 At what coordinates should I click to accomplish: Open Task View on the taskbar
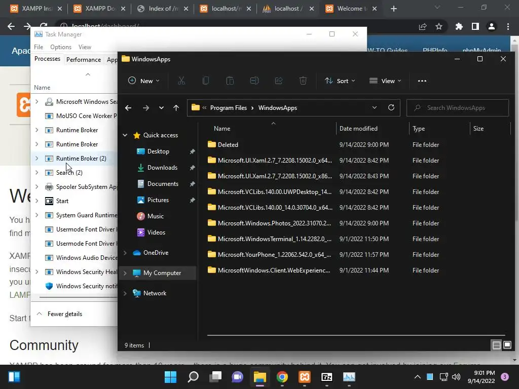215,377
